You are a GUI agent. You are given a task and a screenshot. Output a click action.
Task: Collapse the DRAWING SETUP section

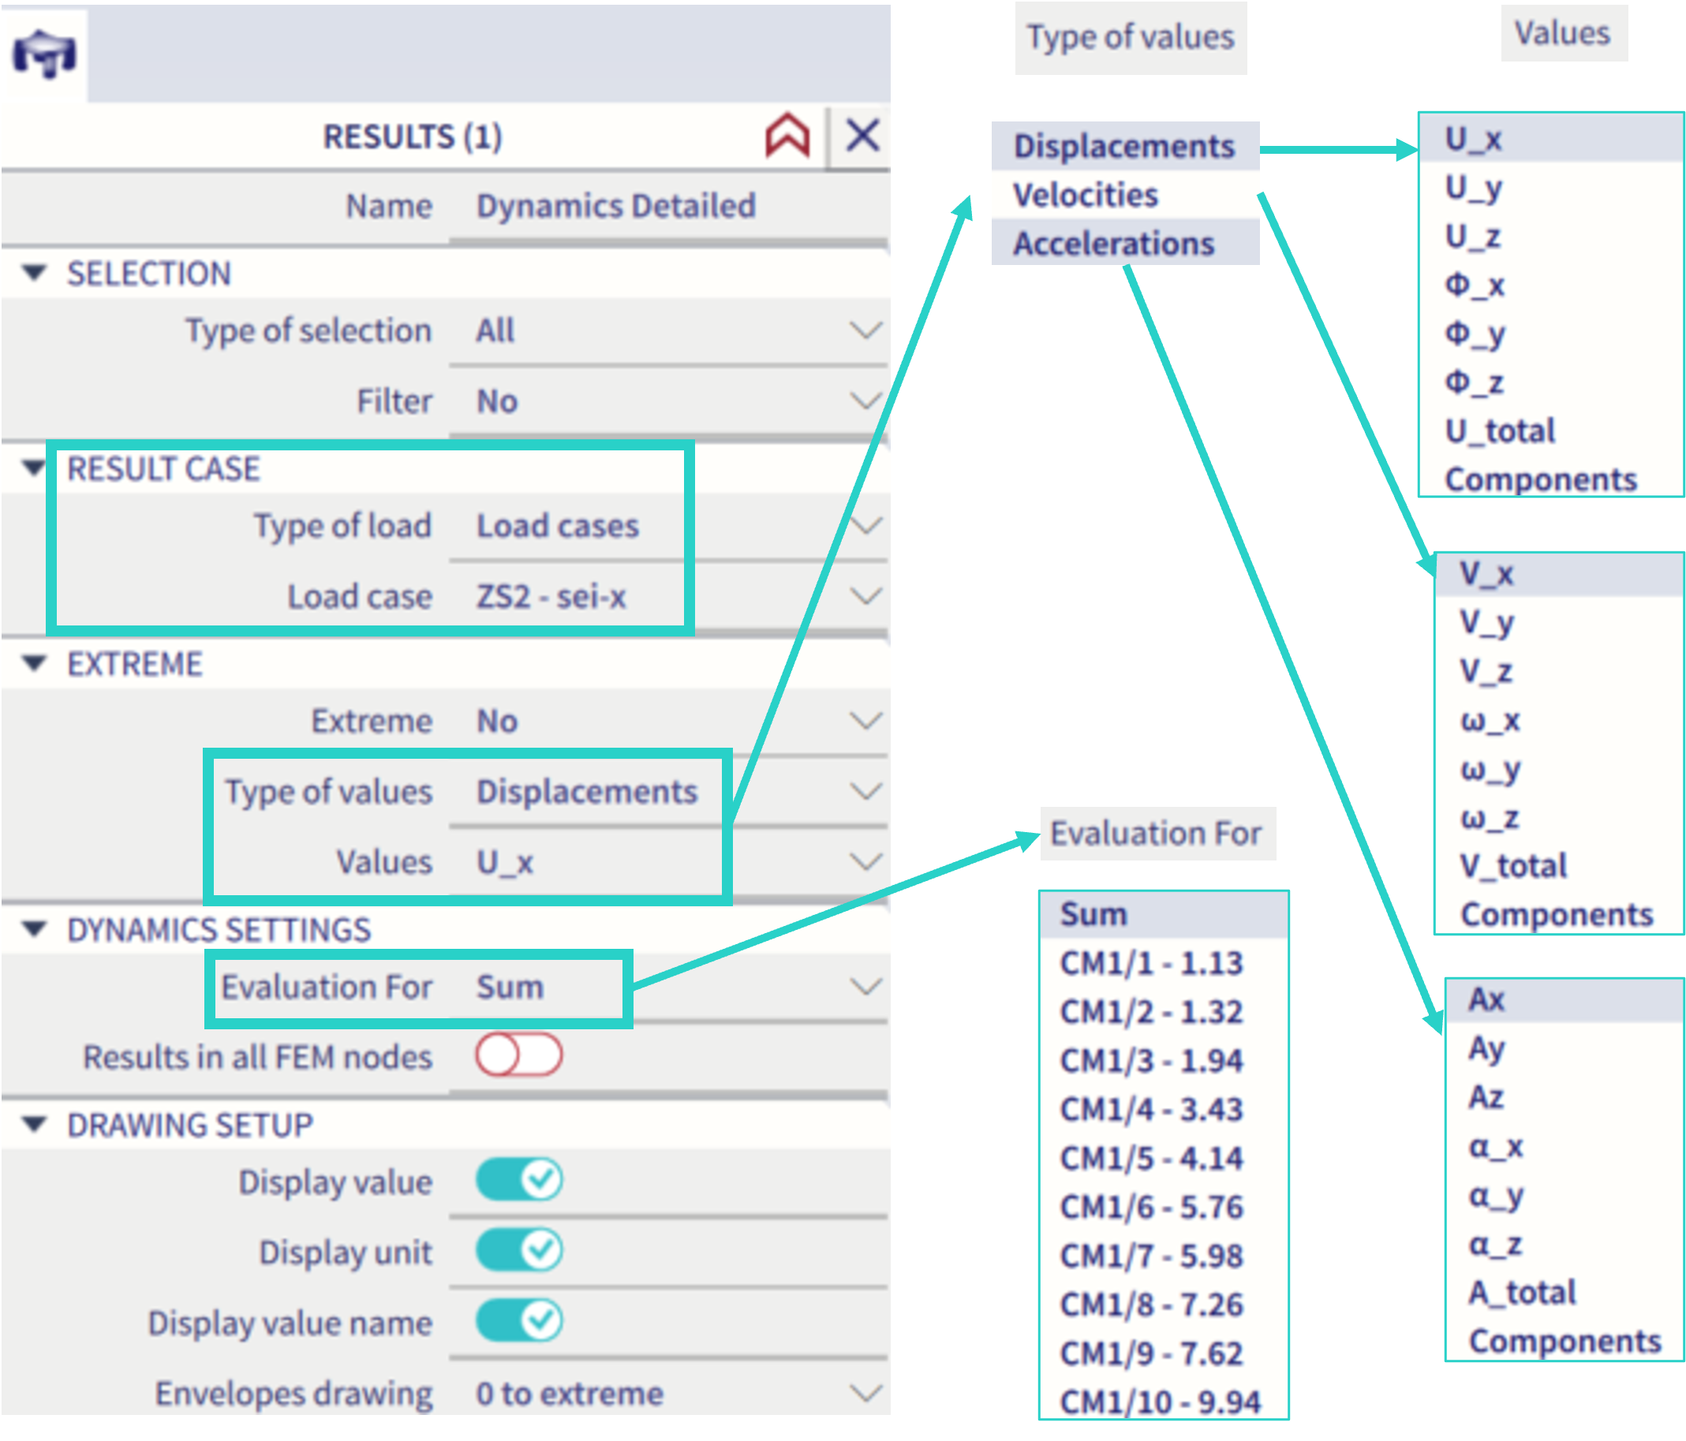click(34, 1125)
